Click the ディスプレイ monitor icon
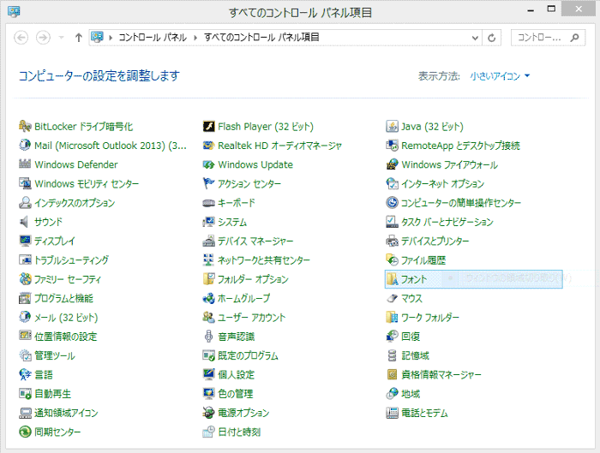The height and width of the screenshot is (453, 600). coord(25,241)
